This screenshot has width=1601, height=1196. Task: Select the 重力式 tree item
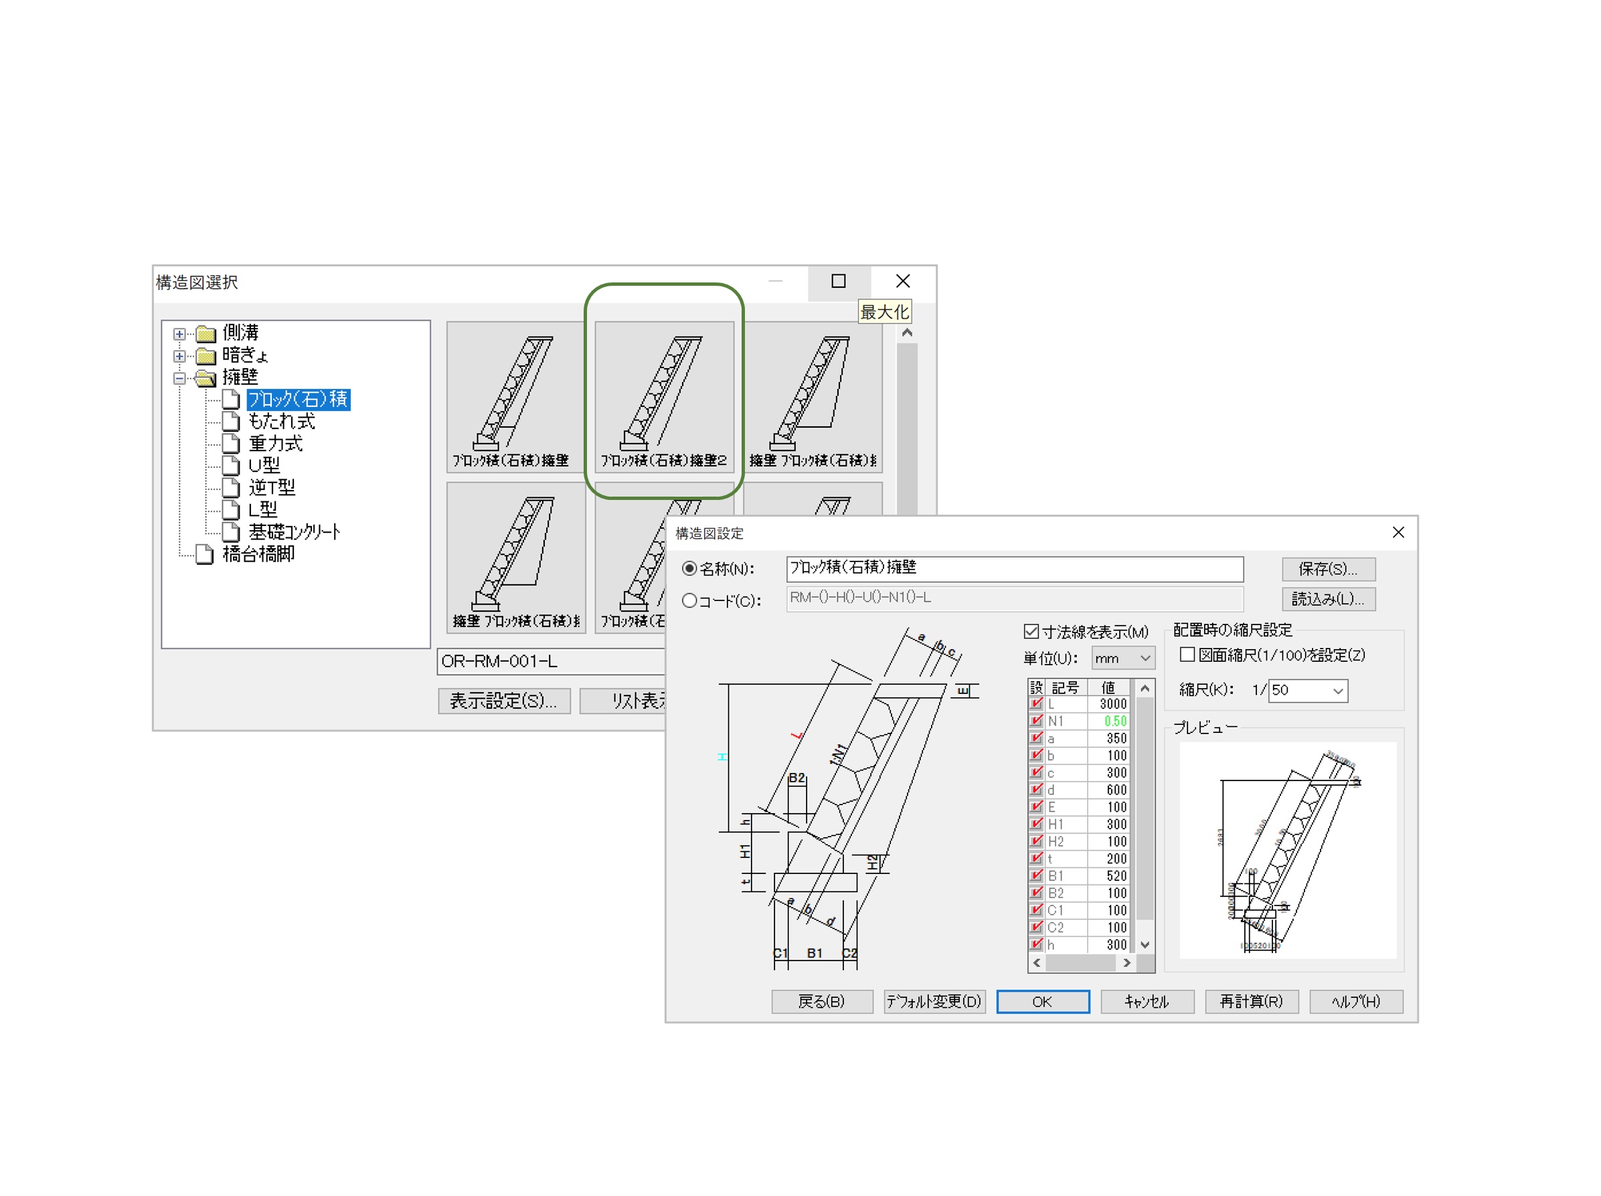click(x=275, y=444)
